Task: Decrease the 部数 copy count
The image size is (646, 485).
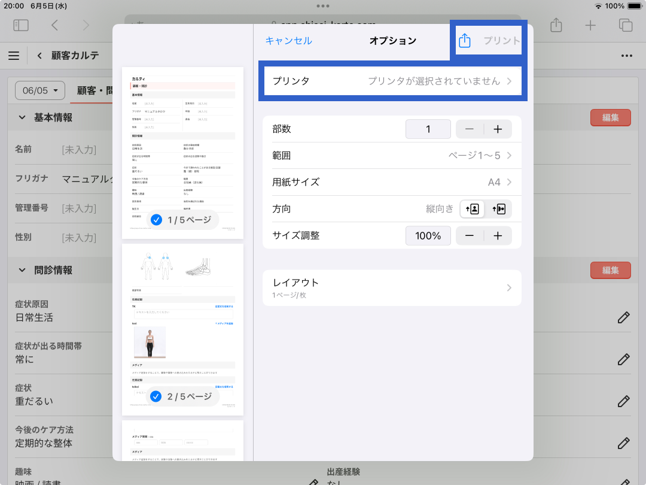Action: 470,129
